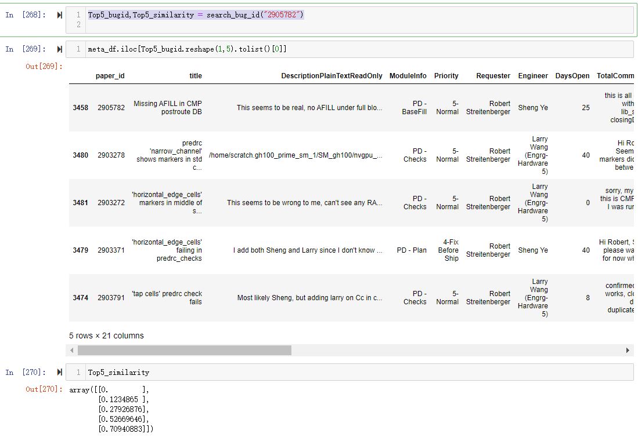Click the "'tap cells' predrc check fails" title
The width and height of the screenshot is (638, 441).
click(167, 298)
